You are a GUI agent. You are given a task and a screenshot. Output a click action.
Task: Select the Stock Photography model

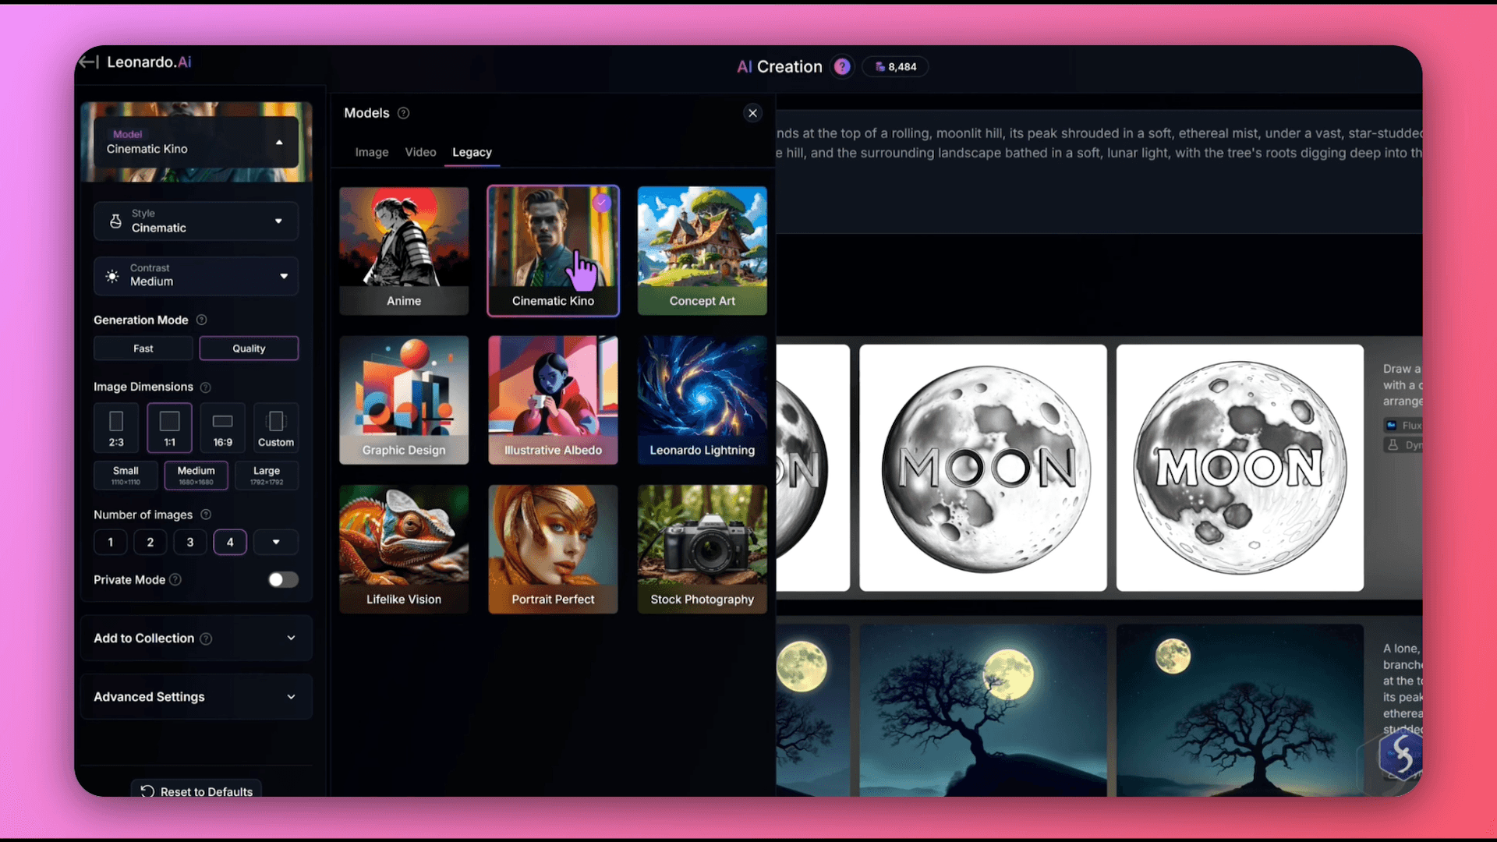coord(702,549)
